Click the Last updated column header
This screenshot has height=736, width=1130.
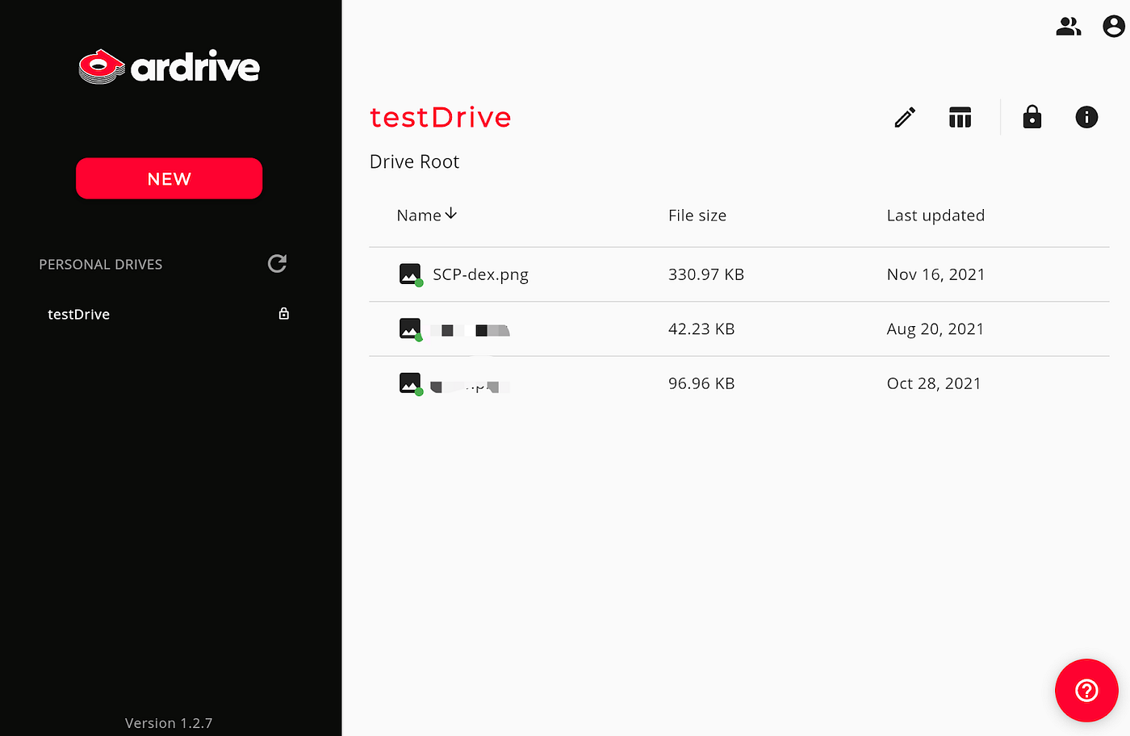[x=935, y=215]
